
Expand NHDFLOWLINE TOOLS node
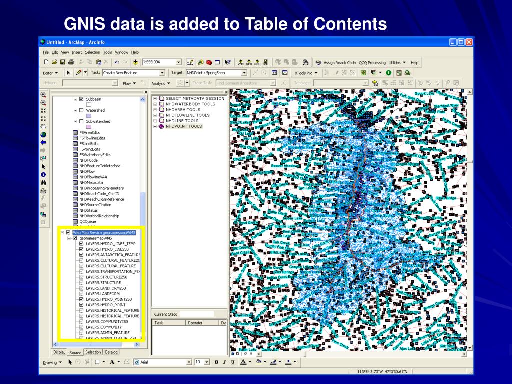point(155,115)
